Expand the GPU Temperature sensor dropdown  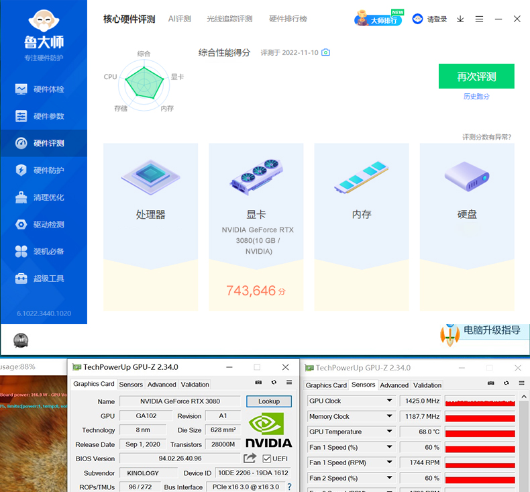tap(389, 432)
